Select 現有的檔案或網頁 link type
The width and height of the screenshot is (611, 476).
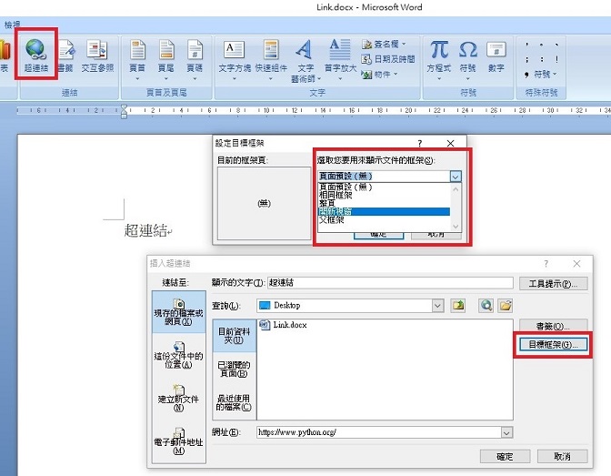pos(179,309)
